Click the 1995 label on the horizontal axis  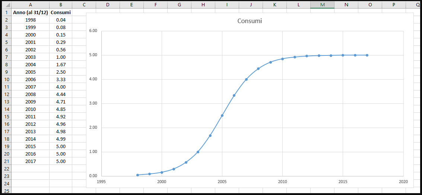click(101, 182)
